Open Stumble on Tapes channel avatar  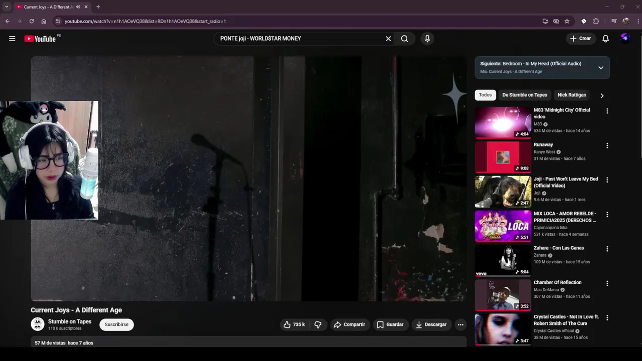(38, 324)
